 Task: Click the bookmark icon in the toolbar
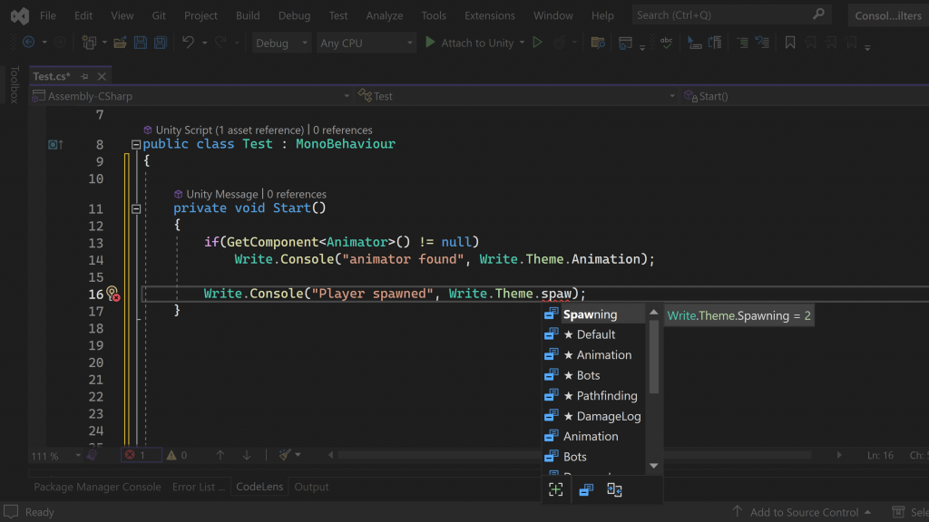[790, 43]
